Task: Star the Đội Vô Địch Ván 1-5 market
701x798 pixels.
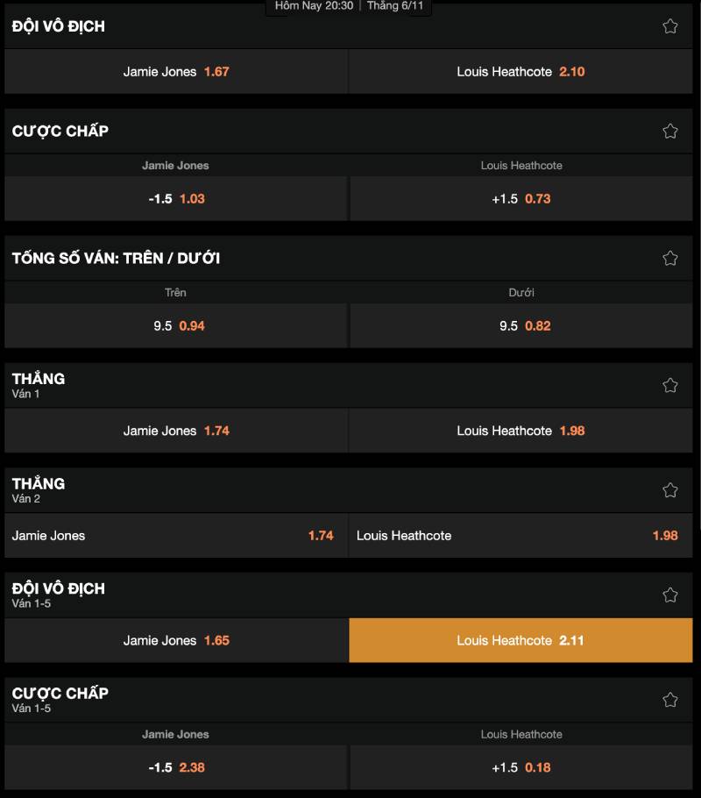Action: click(x=670, y=595)
